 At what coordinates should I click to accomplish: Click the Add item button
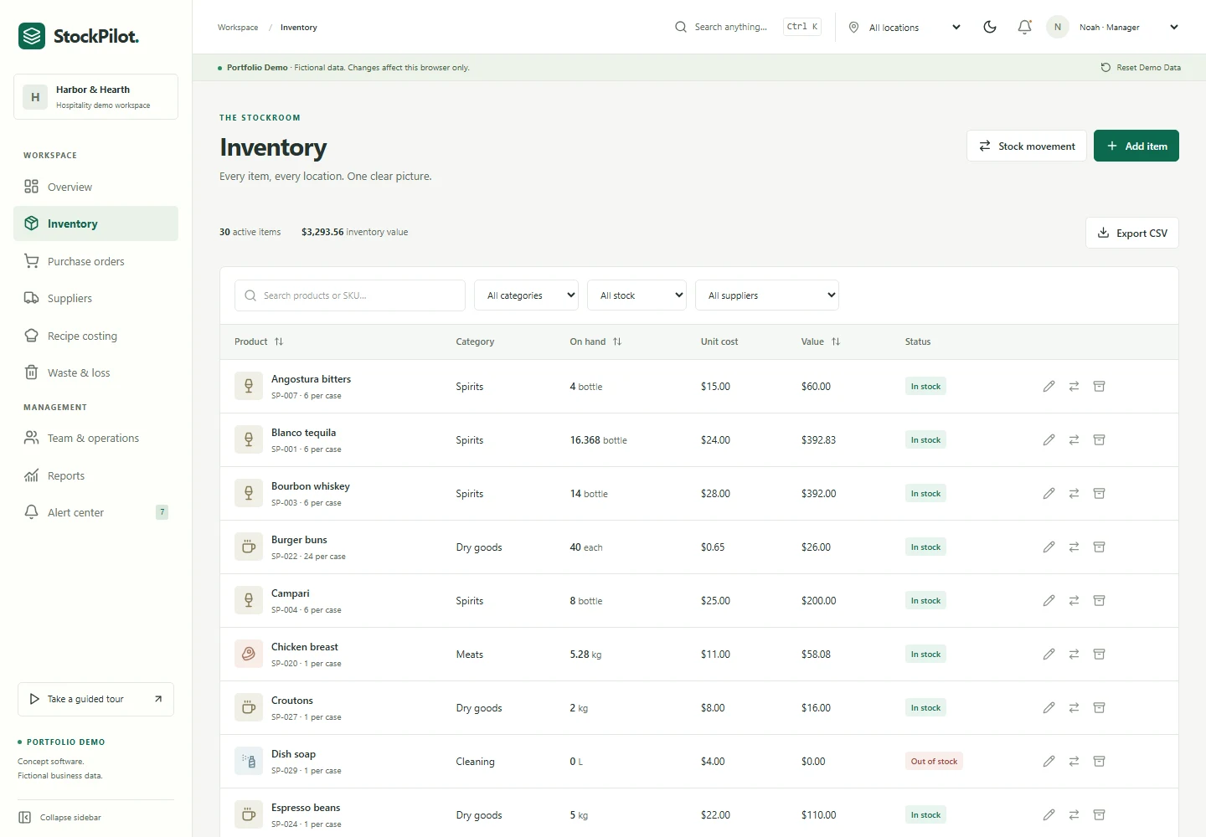[1136, 146]
